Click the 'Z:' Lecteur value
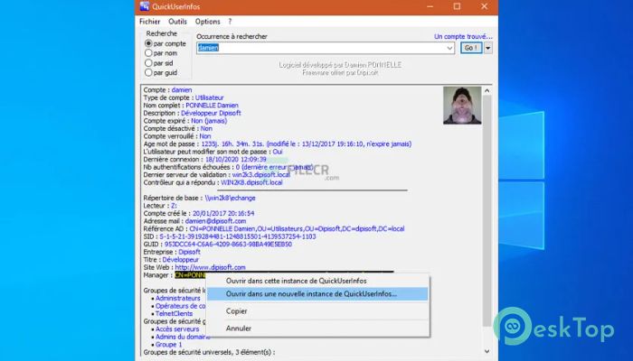Image resolution: width=633 pixels, height=361 pixels. (x=174, y=206)
